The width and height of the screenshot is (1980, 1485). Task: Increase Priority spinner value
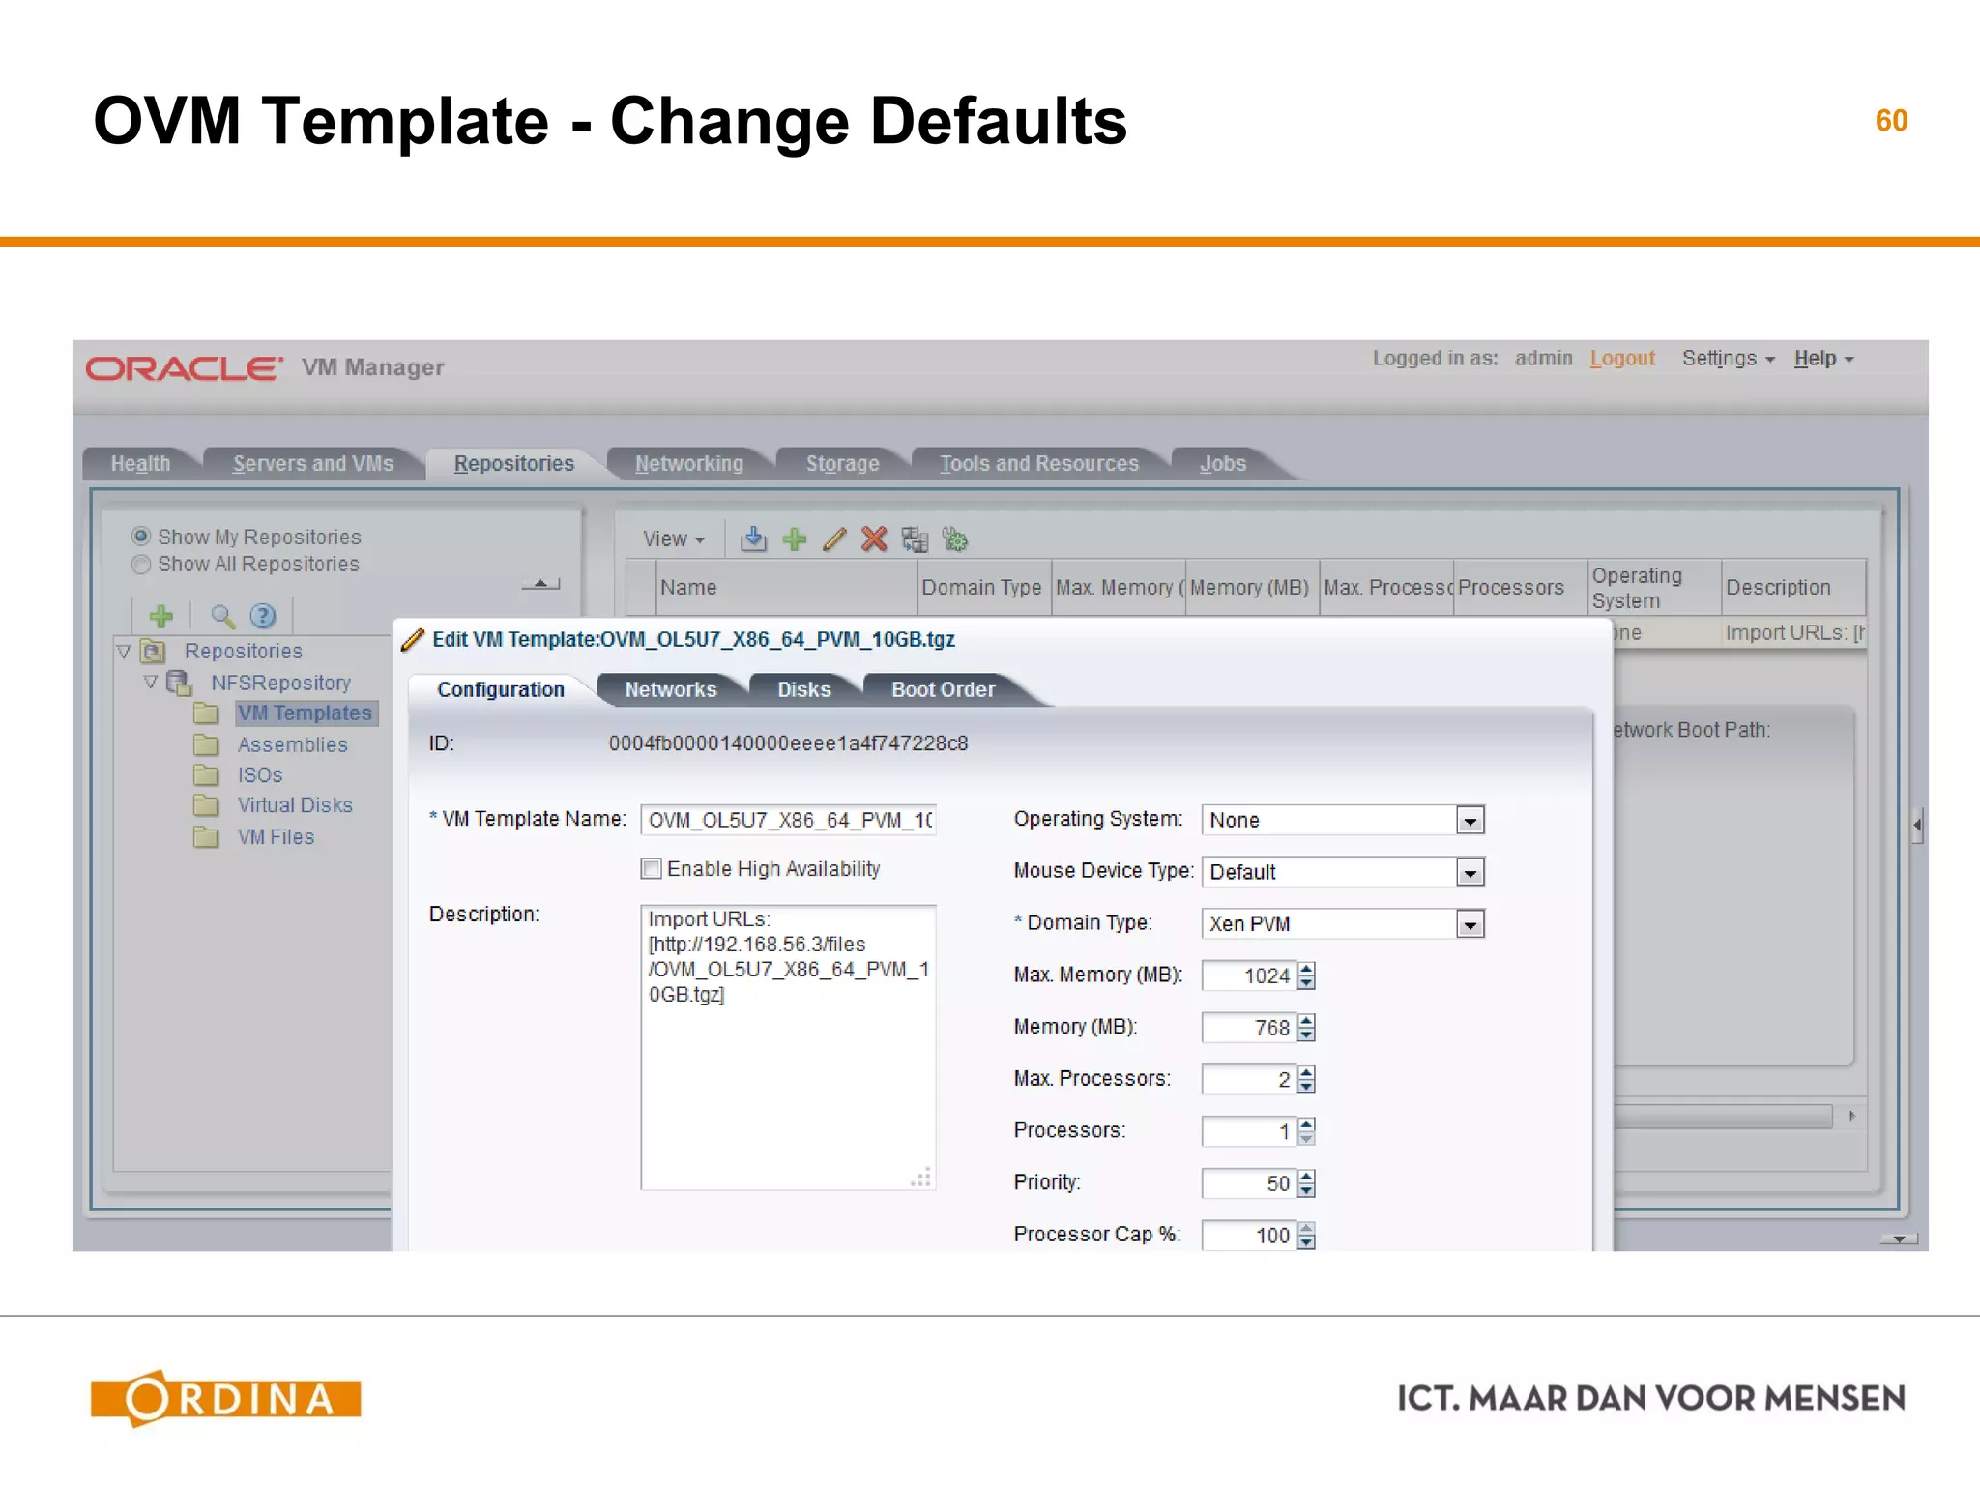[1307, 1177]
